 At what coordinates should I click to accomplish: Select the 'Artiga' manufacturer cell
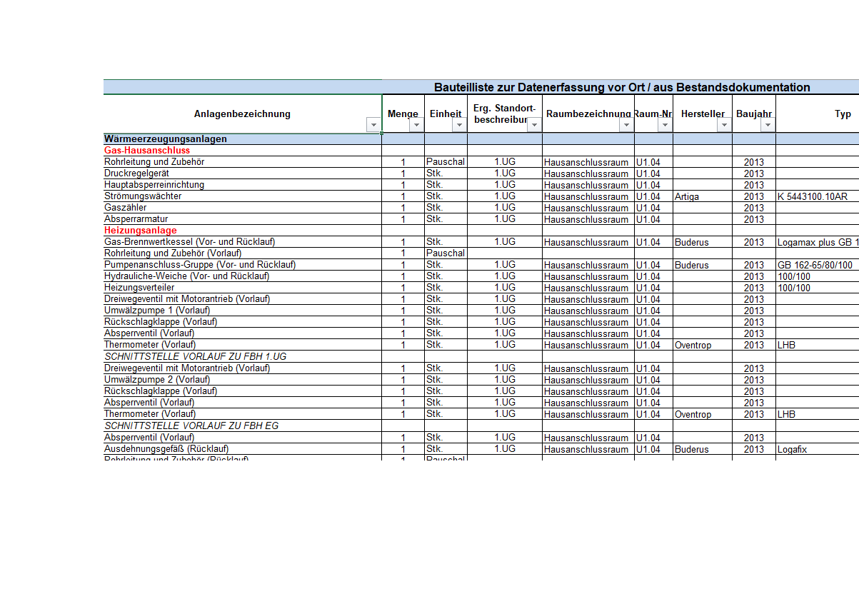pos(703,196)
